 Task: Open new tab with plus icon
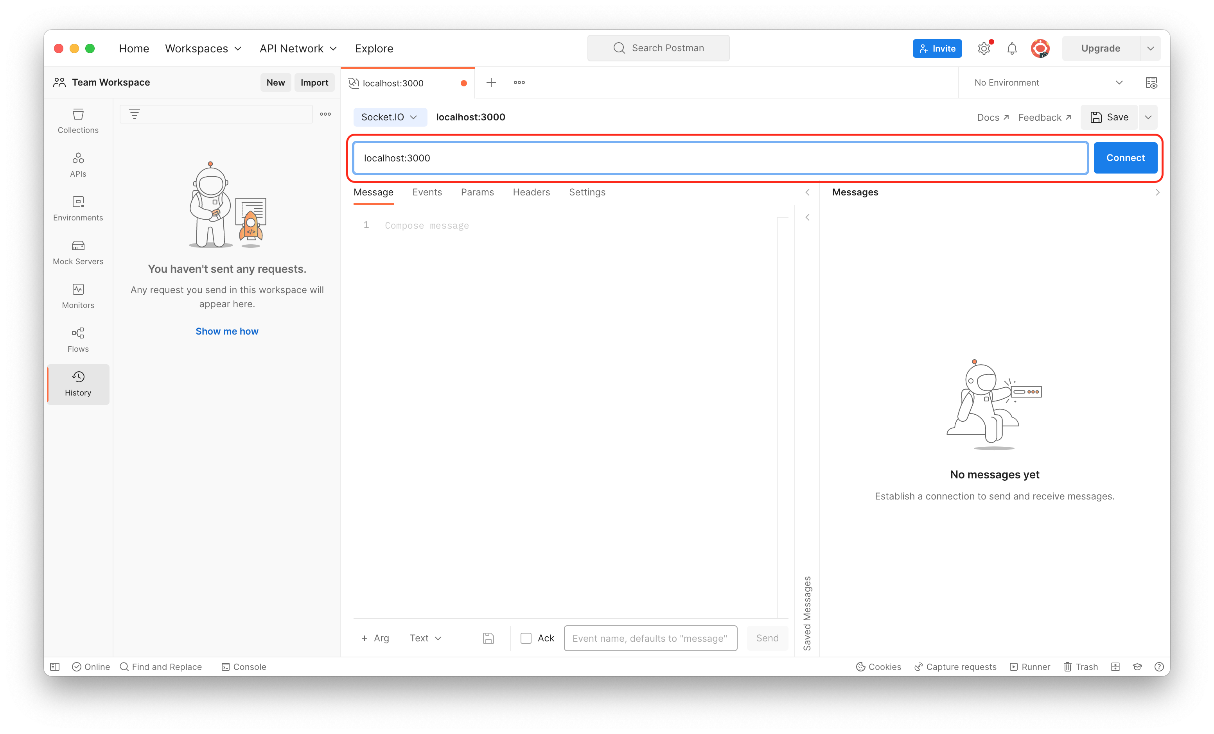click(491, 83)
